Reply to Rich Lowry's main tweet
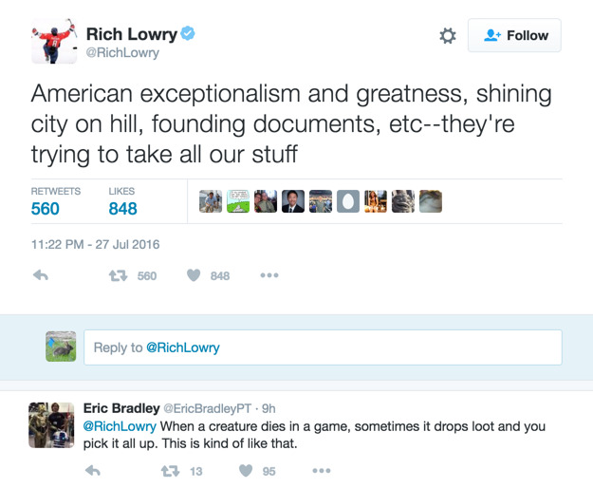Viewport: 593px width, 488px height. 41,276
